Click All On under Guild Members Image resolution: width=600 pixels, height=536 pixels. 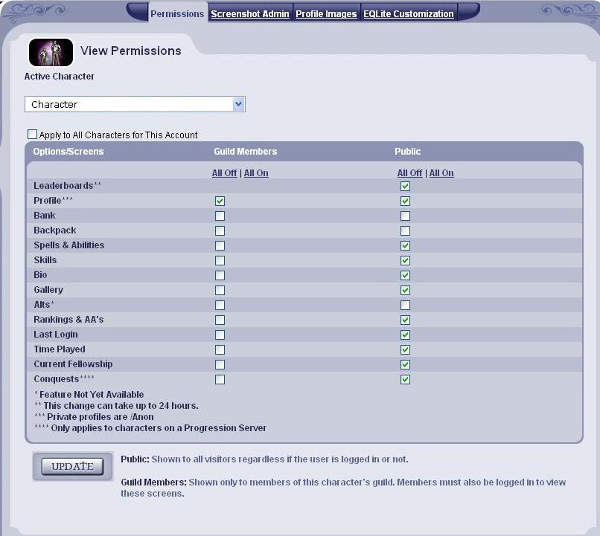tap(256, 173)
